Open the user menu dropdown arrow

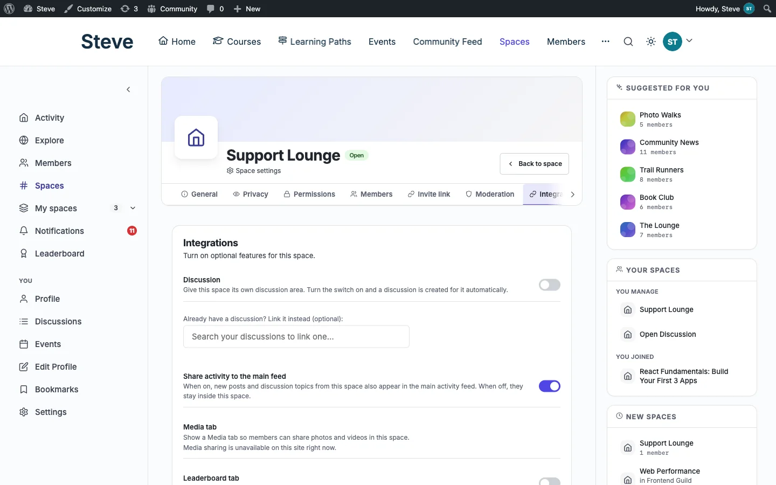tap(689, 41)
